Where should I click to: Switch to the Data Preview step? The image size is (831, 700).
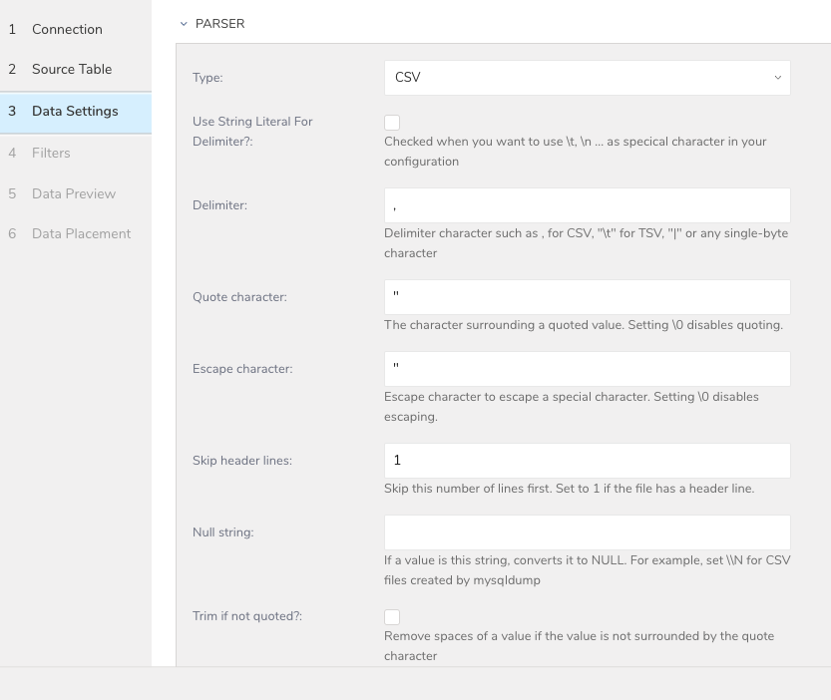click(73, 193)
